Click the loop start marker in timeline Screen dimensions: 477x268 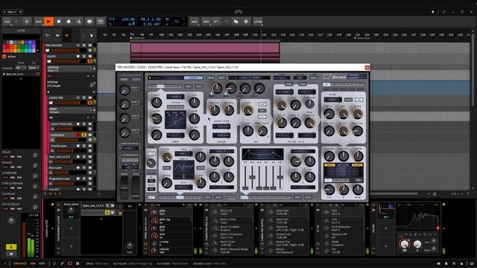pyautogui.click(x=131, y=38)
